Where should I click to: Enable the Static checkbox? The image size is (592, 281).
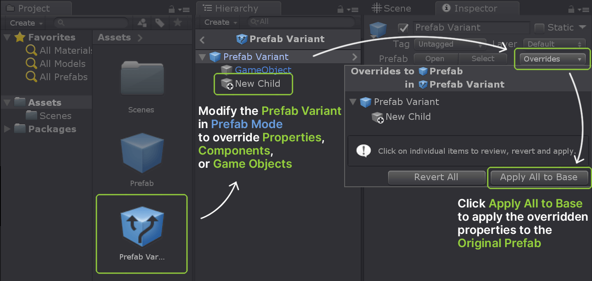539,28
